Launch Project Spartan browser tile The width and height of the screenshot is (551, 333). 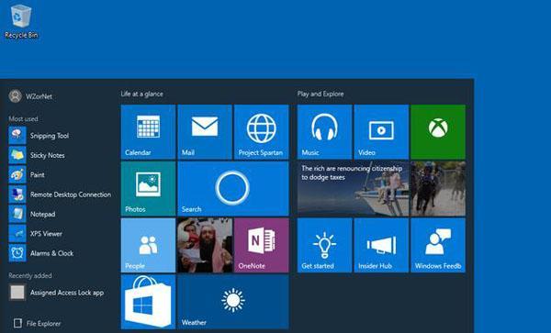262,132
